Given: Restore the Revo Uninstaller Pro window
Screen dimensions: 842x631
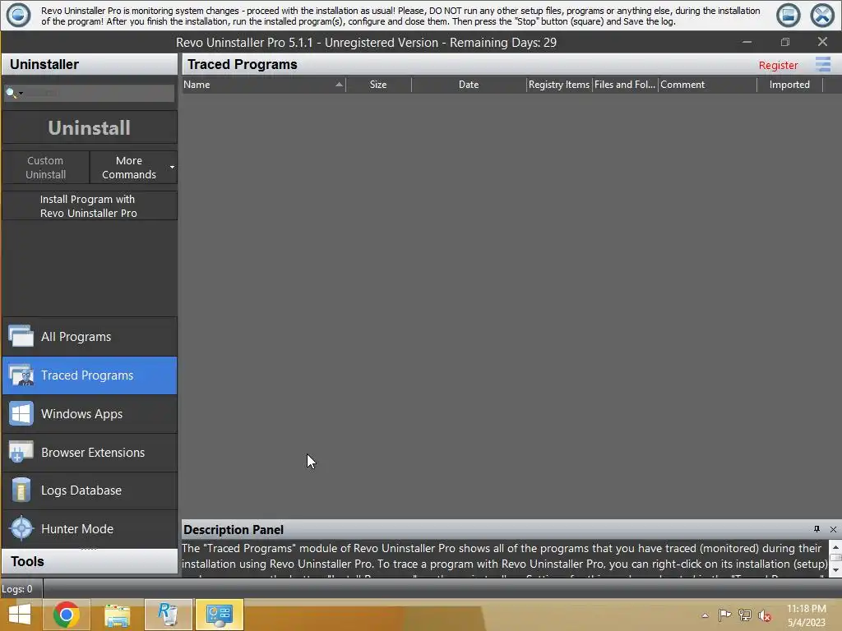Looking at the screenshot, I should pyautogui.click(x=784, y=42).
